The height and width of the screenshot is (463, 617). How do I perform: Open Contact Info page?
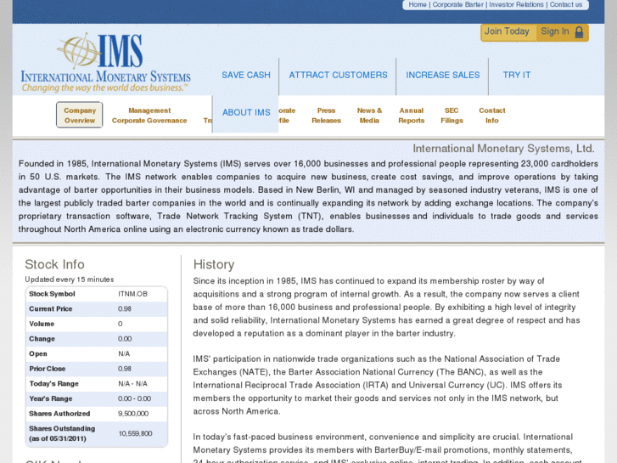[x=492, y=116]
